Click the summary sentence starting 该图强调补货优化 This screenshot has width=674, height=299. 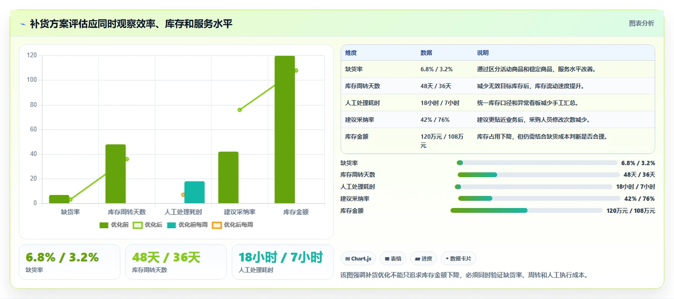(x=464, y=275)
